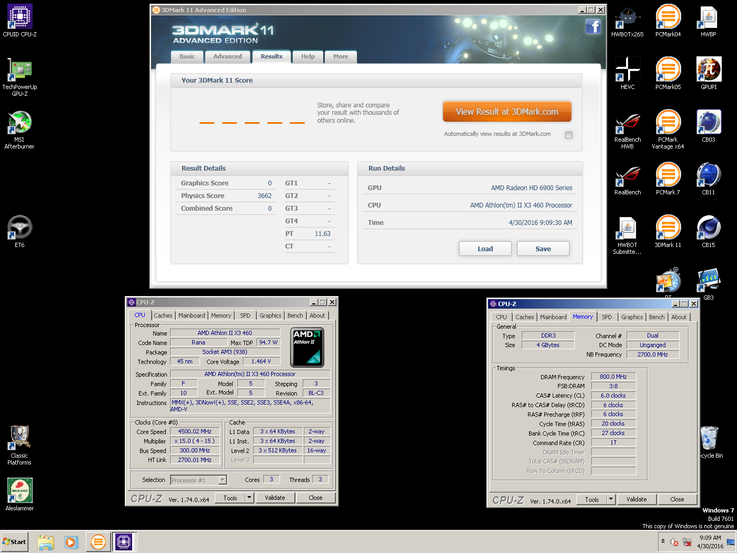The width and height of the screenshot is (737, 553).
Task: Click the Load button in Run Details
Action: coord(485,249)
